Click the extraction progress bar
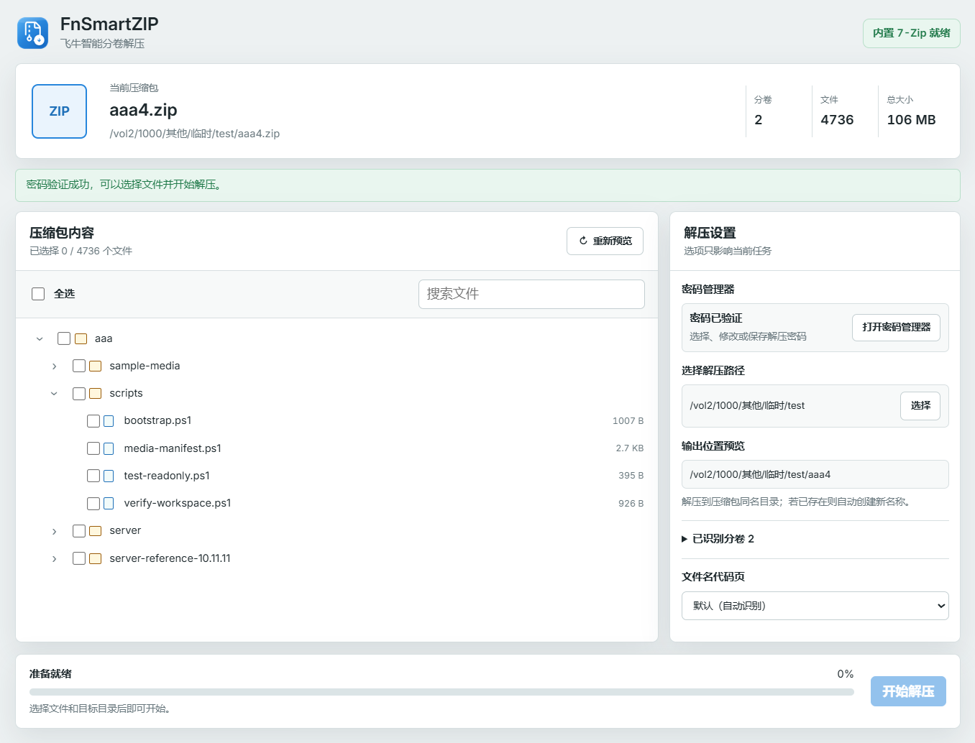Screen dimensions: 975x743 441,692
